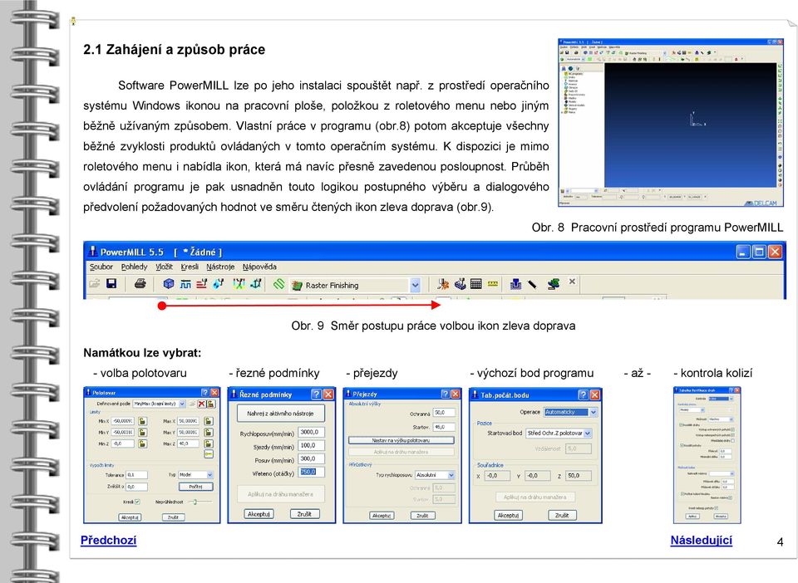
Task: Open the Vložit menu
Action: (164, 267)
